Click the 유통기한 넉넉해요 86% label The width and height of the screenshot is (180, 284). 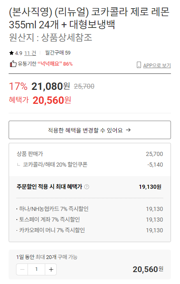[x=45, y=64]
